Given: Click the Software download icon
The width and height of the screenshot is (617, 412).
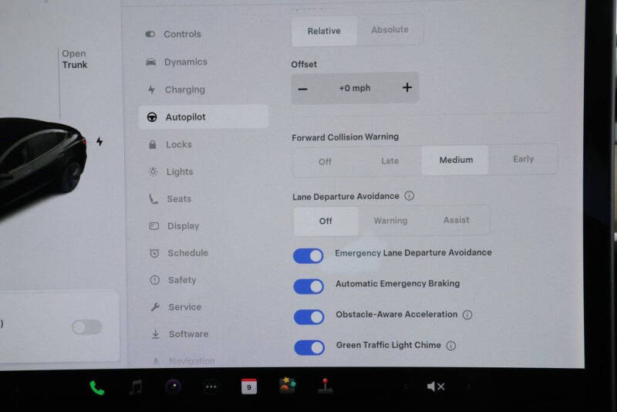Looking at the screenshot, I should pos(156,334).
